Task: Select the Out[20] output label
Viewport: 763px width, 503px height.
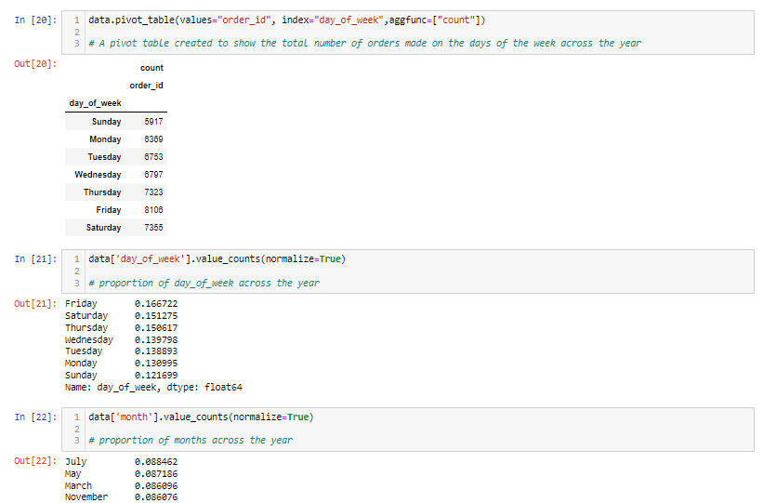Action: click(35, 64)
